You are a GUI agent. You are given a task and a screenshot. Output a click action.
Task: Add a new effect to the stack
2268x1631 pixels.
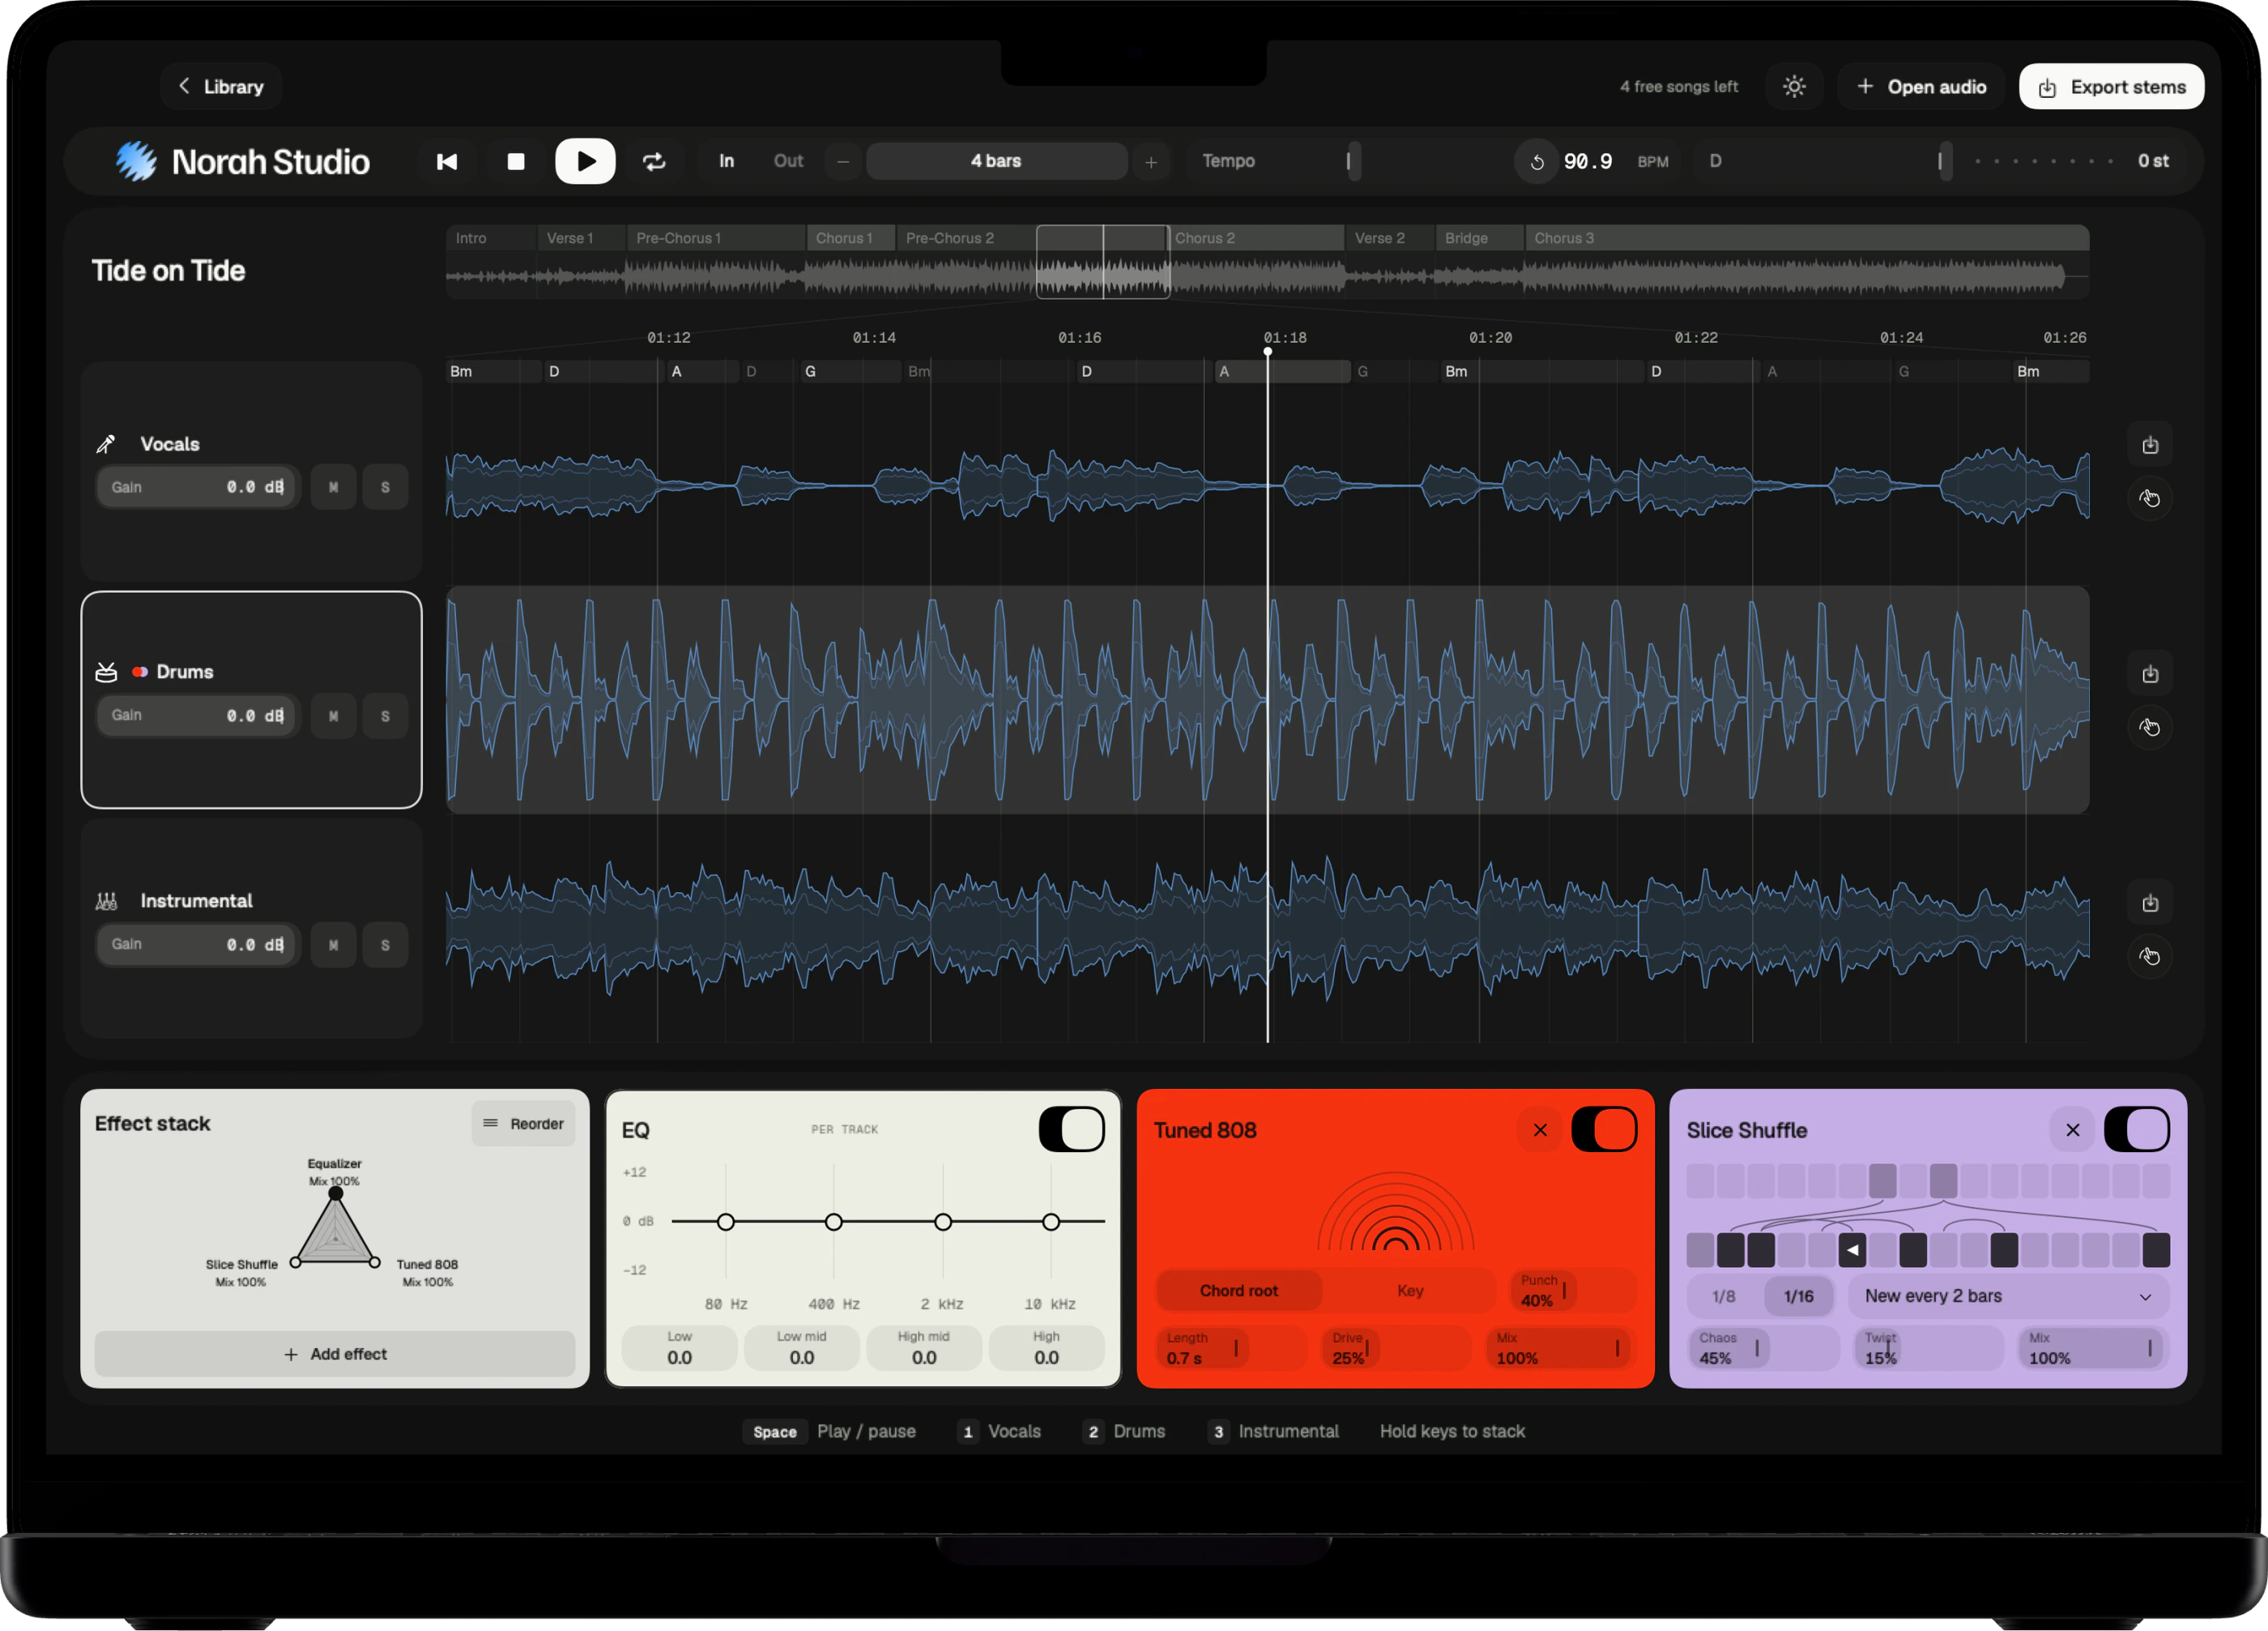point(335,1354)
